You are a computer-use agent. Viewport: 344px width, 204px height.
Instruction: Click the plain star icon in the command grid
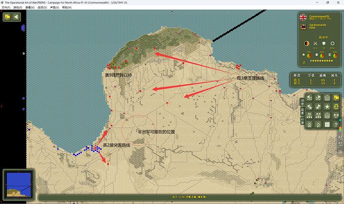pyautogui.click(x=327, y=106)
